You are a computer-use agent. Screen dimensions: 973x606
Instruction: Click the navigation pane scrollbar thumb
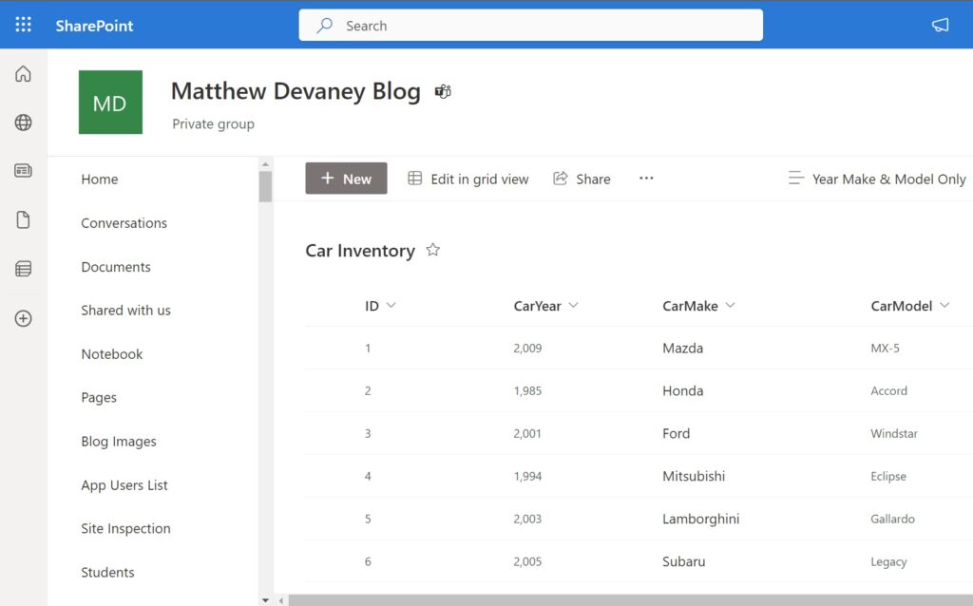(x=266, y=186)
